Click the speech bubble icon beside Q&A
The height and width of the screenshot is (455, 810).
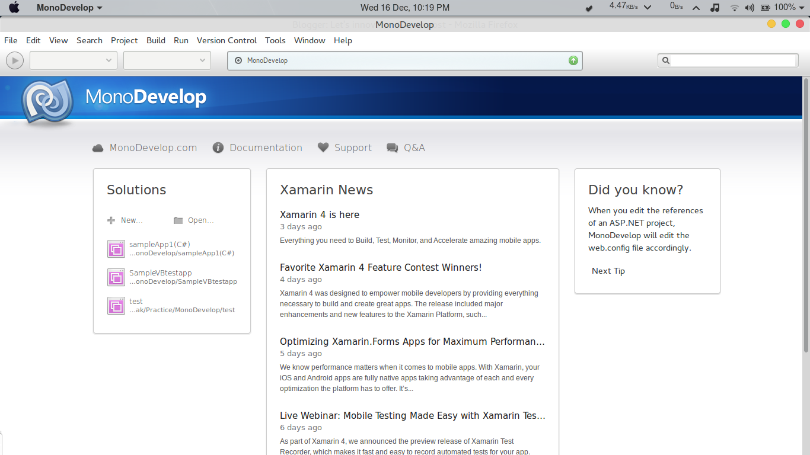point(392,148)
